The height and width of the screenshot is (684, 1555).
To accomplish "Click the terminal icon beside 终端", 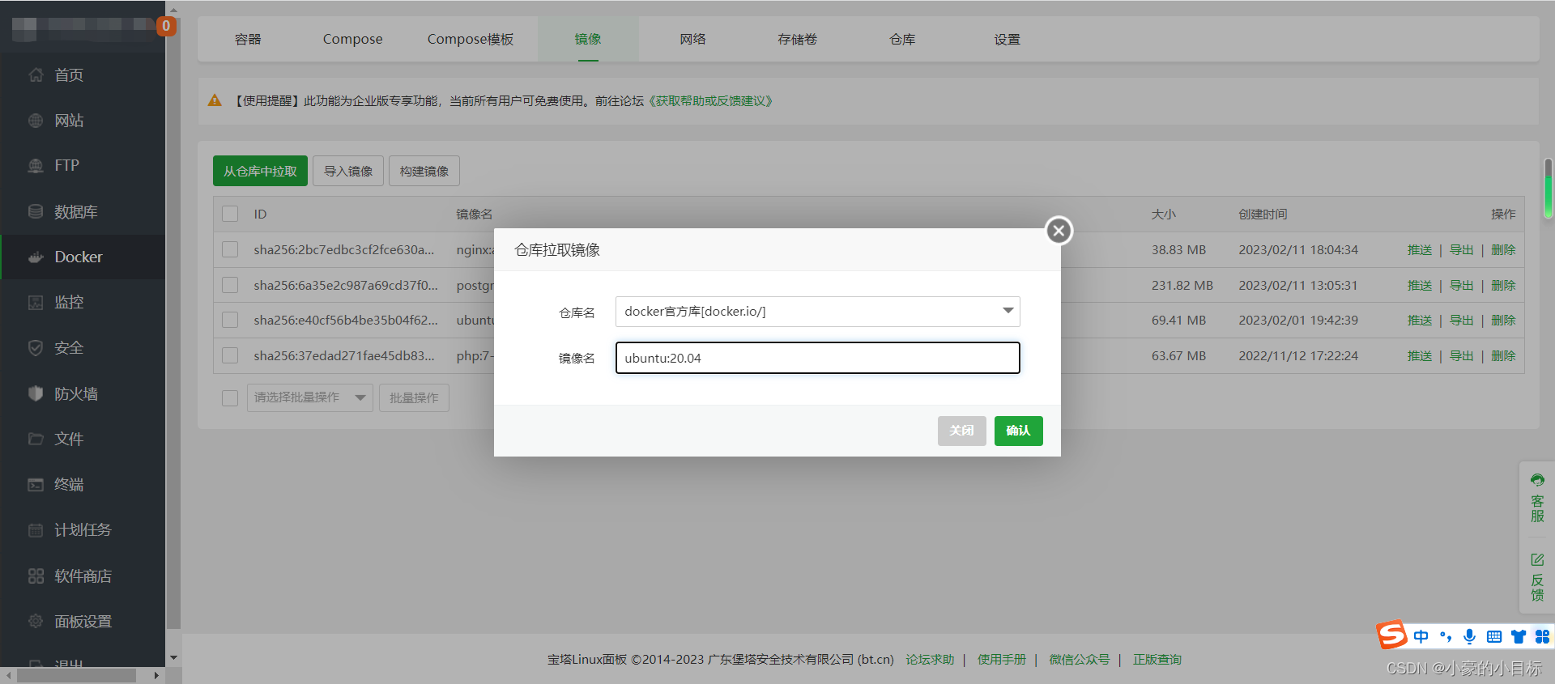I will [36, 485].
